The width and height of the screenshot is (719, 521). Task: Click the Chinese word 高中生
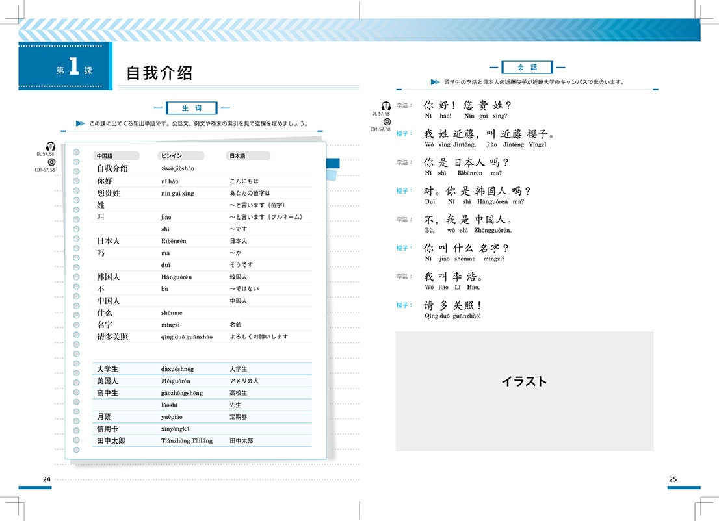(x=107, y=392)
